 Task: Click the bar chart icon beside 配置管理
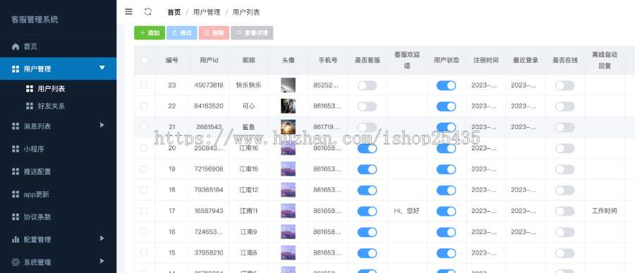tap(16, 239)
